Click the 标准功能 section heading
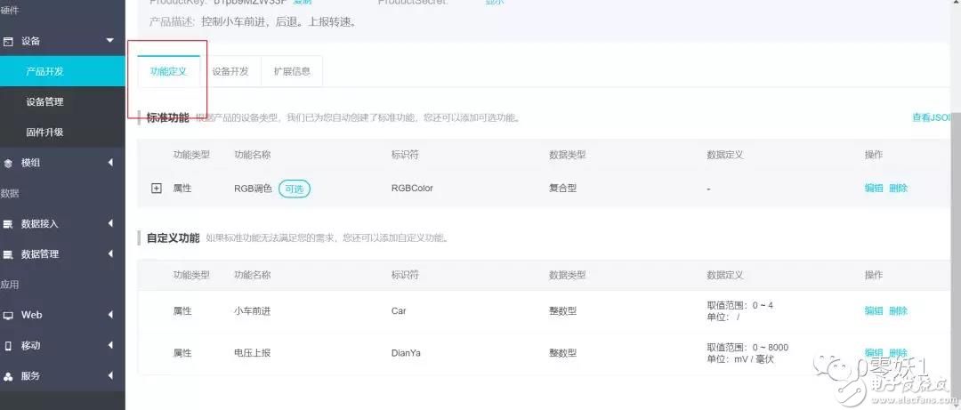This screenshot has width=961, height=410. 167,117
